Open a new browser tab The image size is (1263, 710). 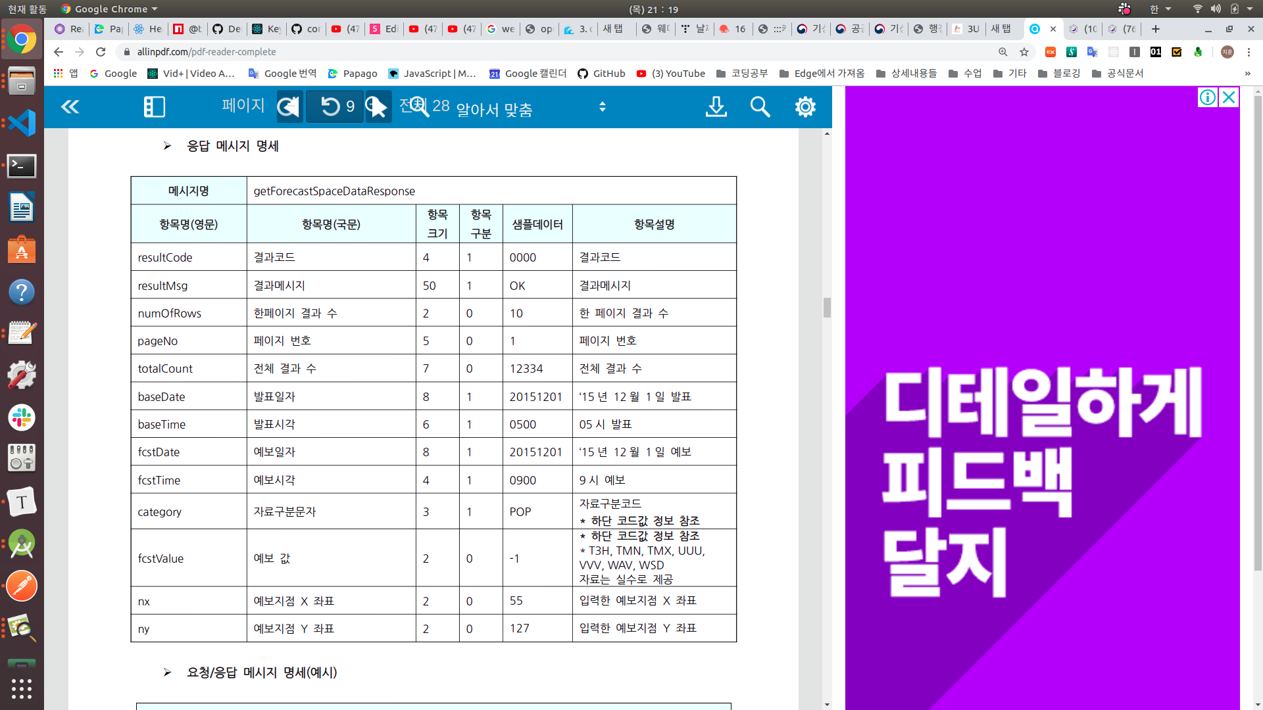pyautogui.click(x=1155, y=29)
